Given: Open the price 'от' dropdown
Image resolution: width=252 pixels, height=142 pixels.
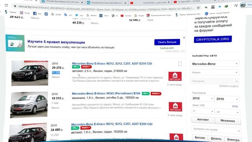Looking at the screenshot, I should coord(203,111).
